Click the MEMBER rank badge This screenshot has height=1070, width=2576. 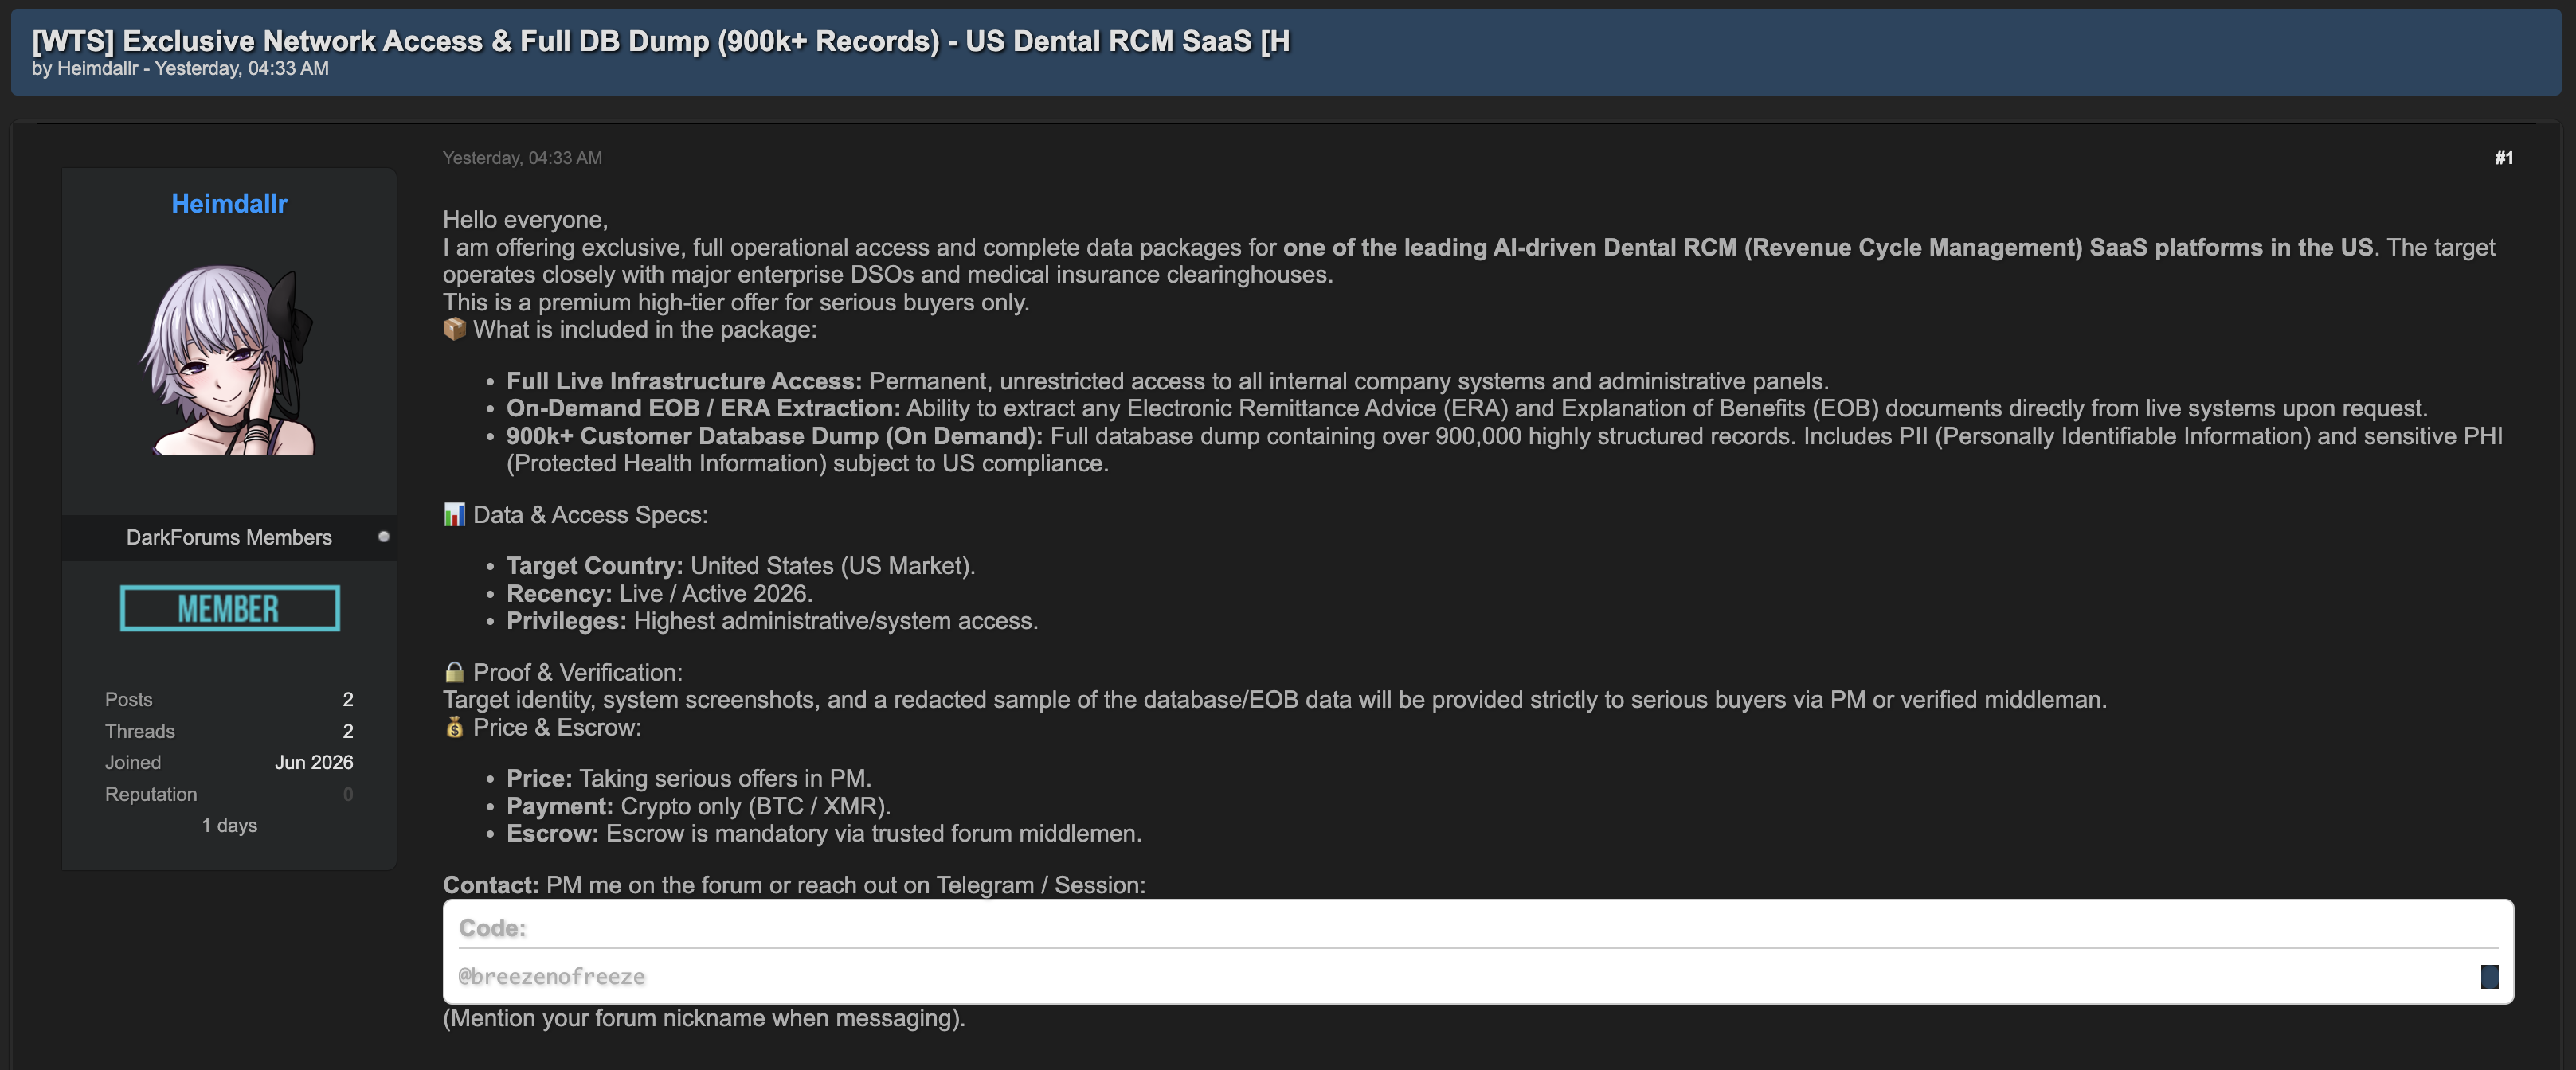pos(230,608)
